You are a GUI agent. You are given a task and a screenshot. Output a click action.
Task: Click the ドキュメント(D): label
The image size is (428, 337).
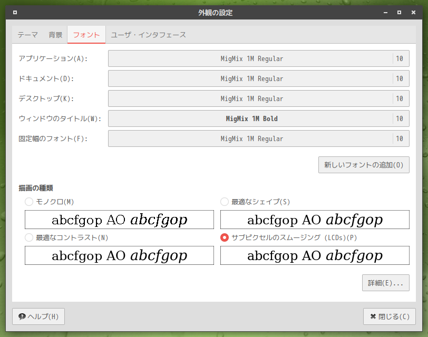[x=46, y=79]
